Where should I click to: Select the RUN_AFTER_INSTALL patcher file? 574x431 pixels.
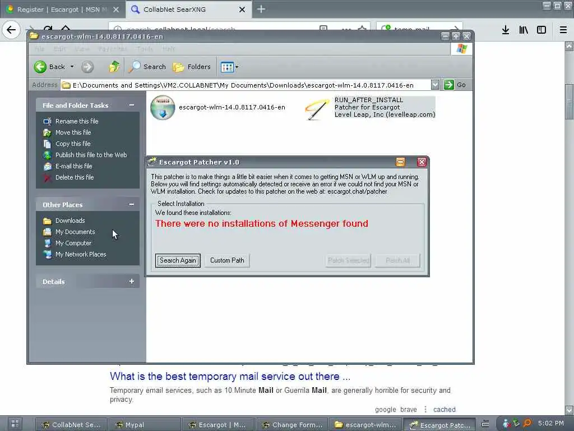point(370,107)
